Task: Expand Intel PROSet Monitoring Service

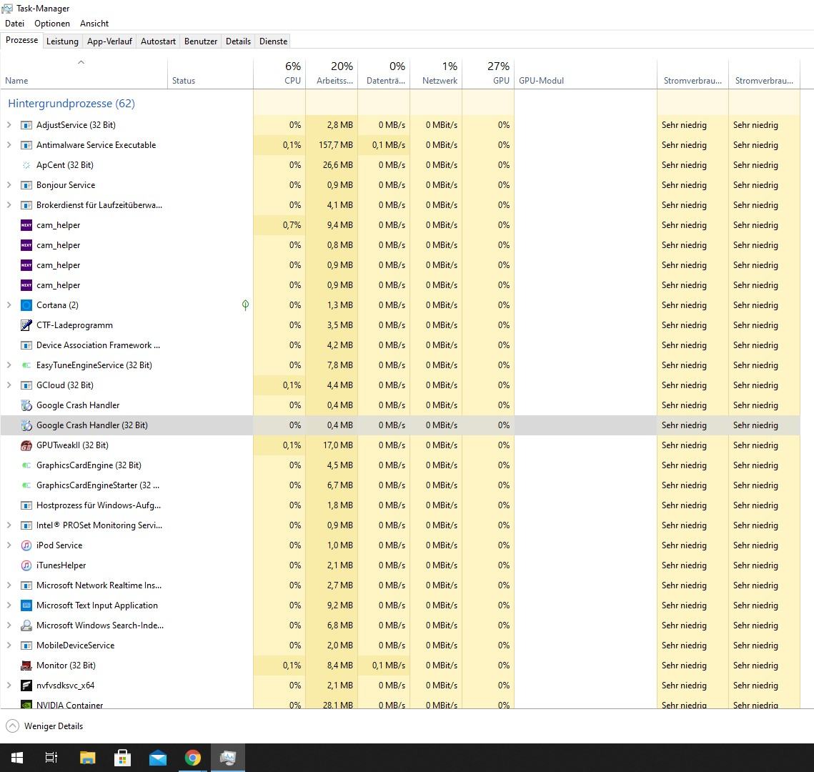Action: click(9, 525)
